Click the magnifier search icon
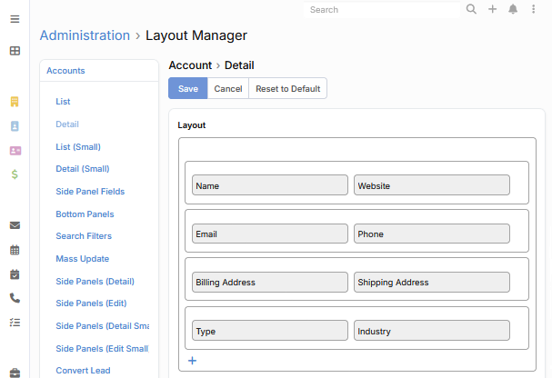 (x=471, y=9)
